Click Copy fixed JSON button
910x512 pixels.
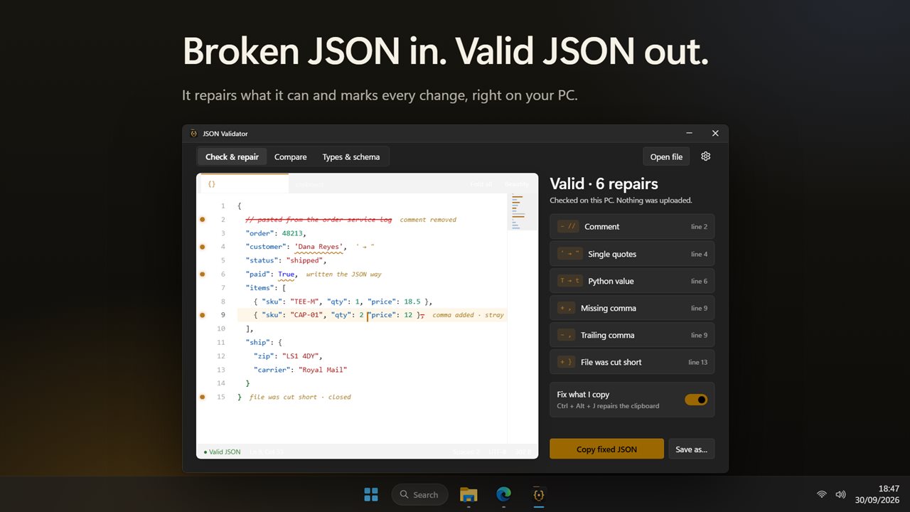tap(606, 449)
